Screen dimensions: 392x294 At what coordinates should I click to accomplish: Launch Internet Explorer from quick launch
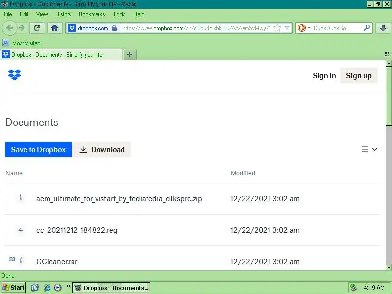pos(47,288)
